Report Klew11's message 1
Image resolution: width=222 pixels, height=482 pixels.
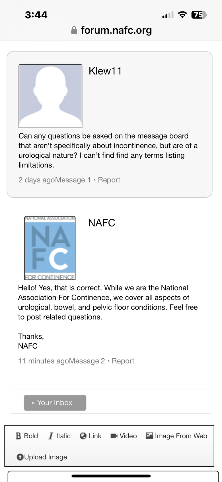point(109,180)
